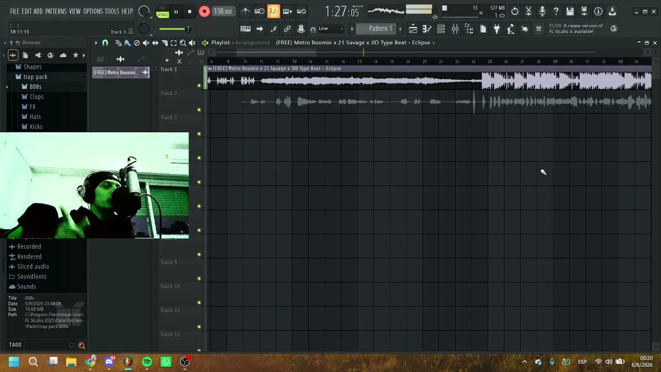
Task: Select the Draw pencil tool in Playlist
Action: click(118, 43)
